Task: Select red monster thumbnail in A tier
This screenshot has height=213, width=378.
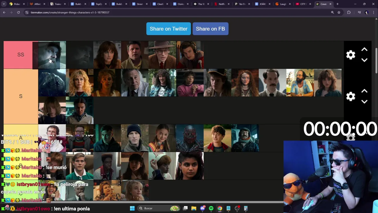Action: [190, 138]
